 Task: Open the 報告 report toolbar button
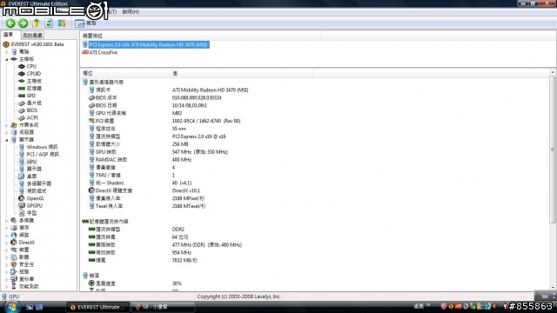pos(85,23)
